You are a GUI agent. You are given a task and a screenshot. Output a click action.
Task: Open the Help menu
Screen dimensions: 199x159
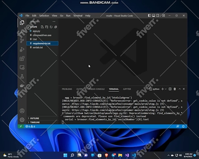[x=88, y=16]
